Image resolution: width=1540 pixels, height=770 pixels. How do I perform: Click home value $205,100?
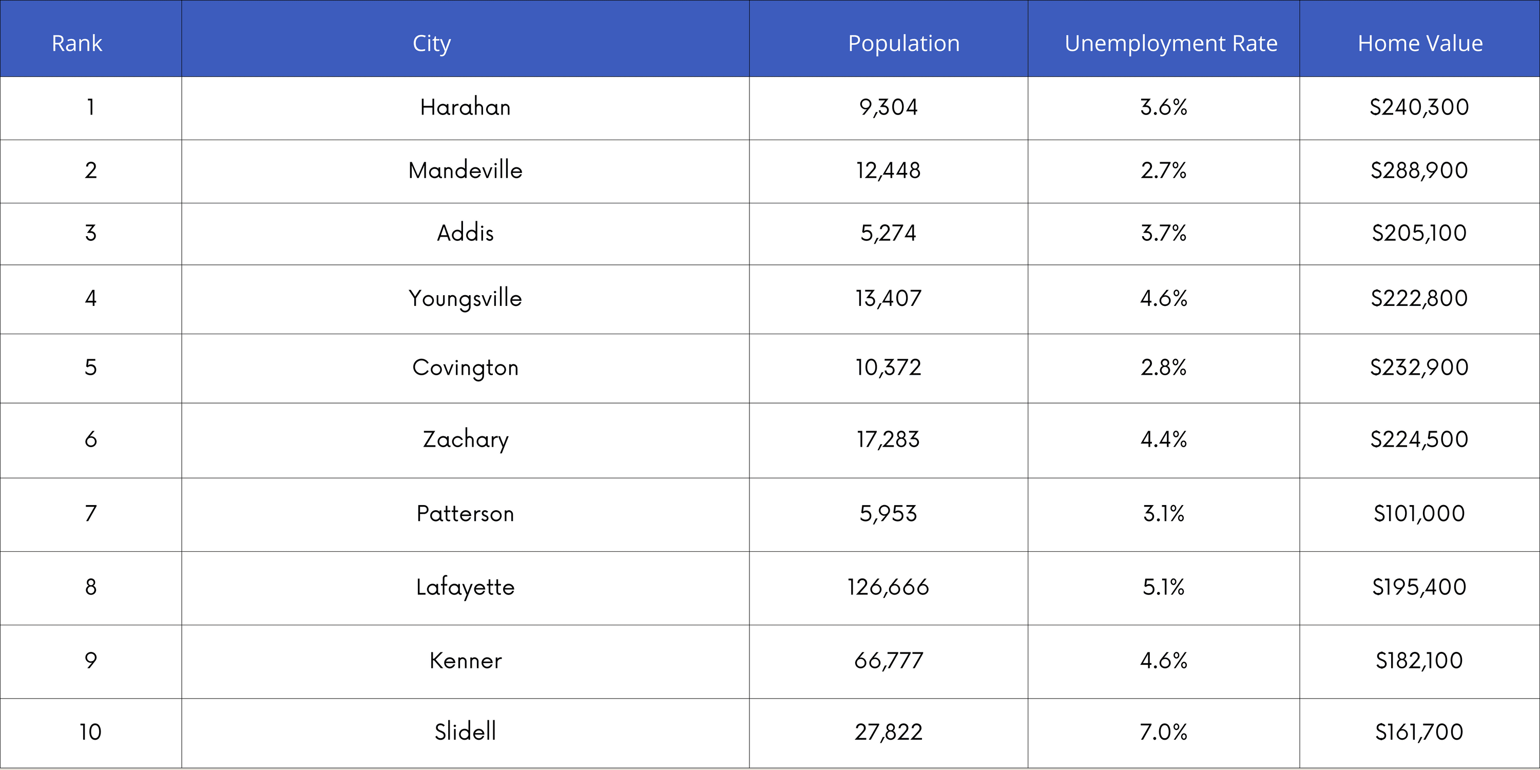pos(1419,233)
